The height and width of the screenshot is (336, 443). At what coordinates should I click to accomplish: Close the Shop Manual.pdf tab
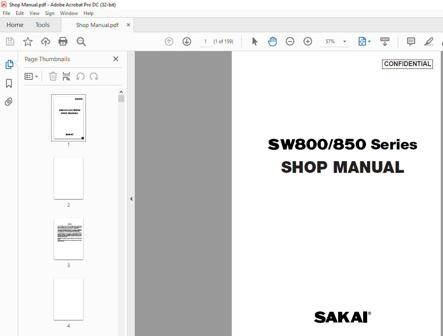(128, 25)
